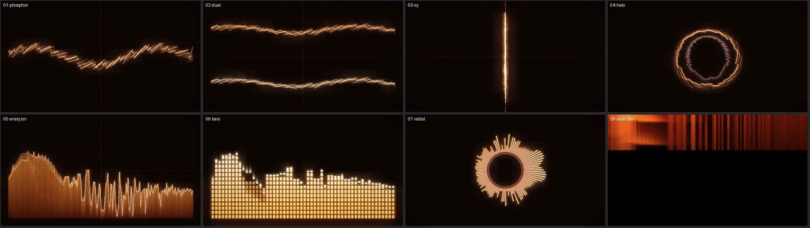Select the 02-dual trace preview
810x228 pixels.
click(303, 56)
